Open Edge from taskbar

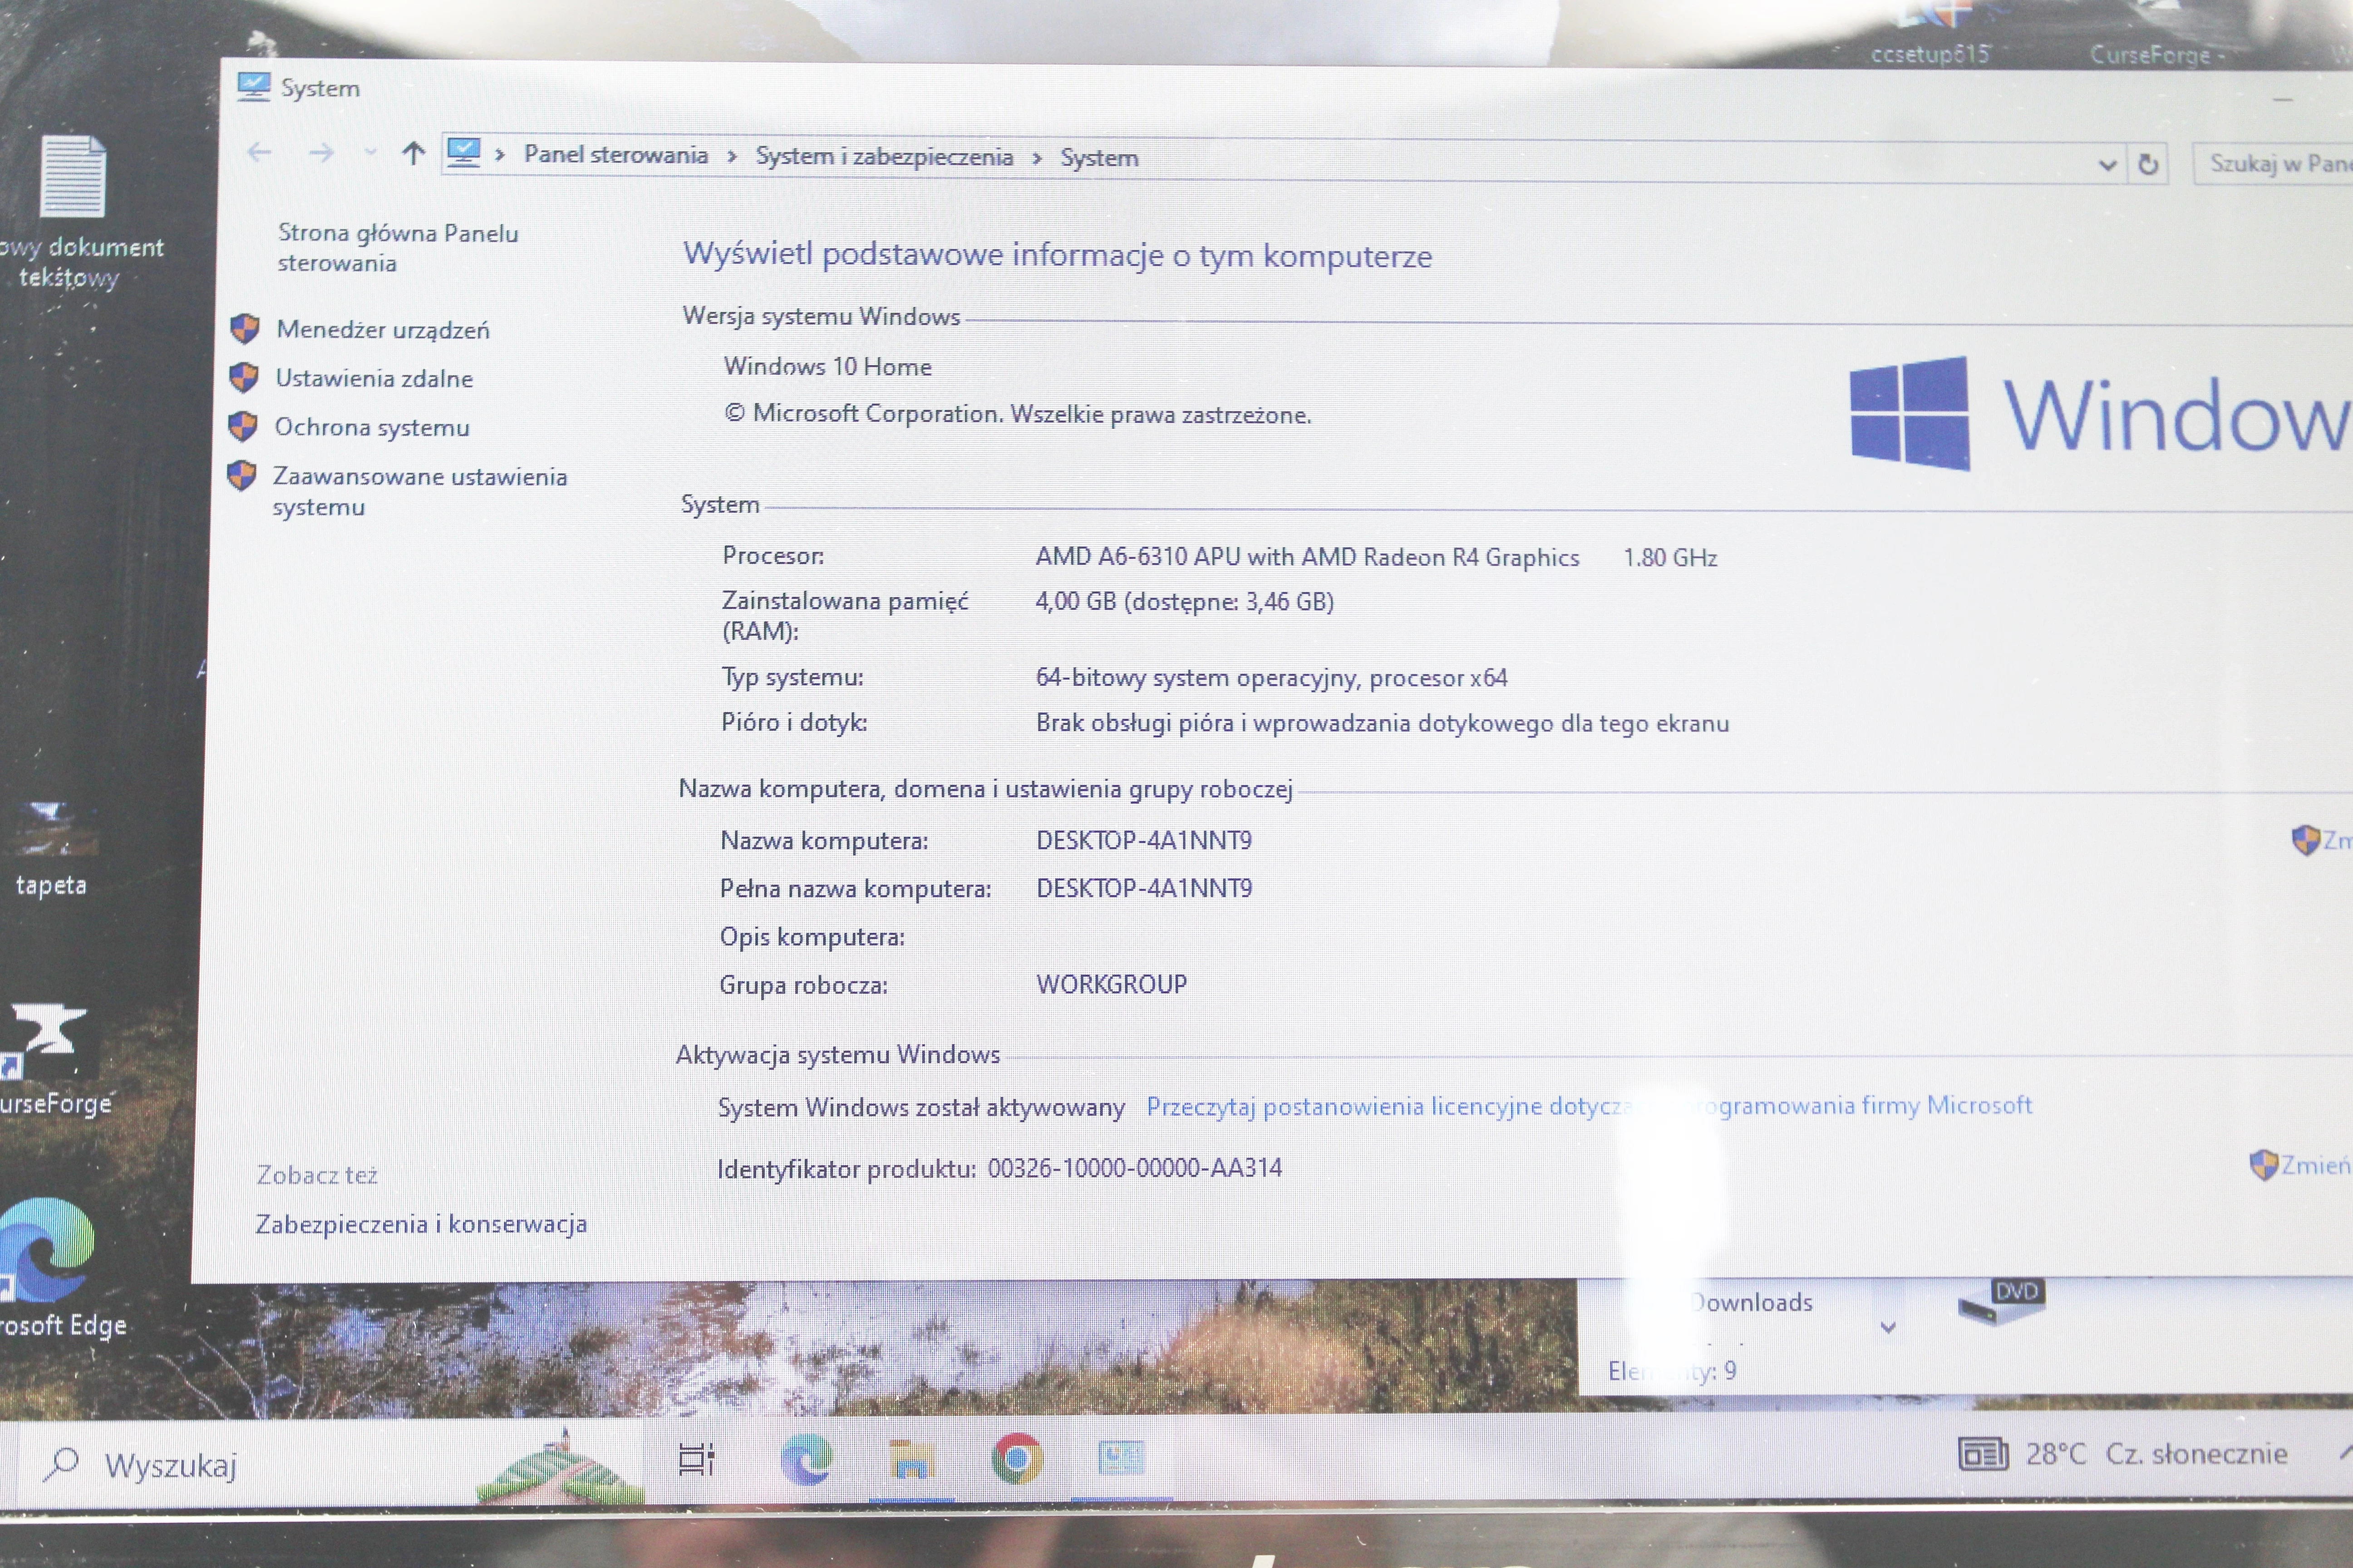coord(806,1460)
